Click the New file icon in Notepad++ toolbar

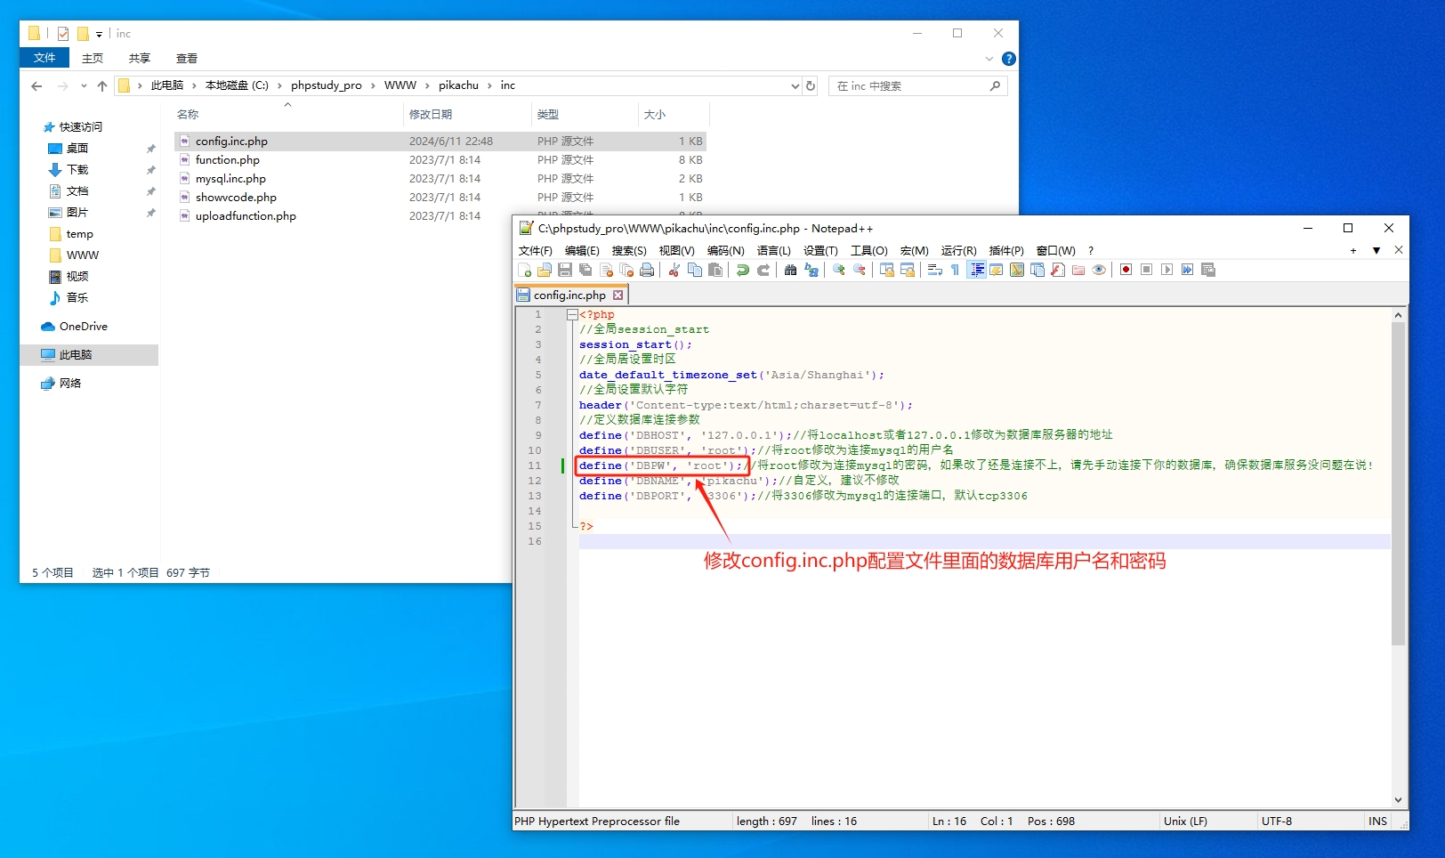click(524, 270)
